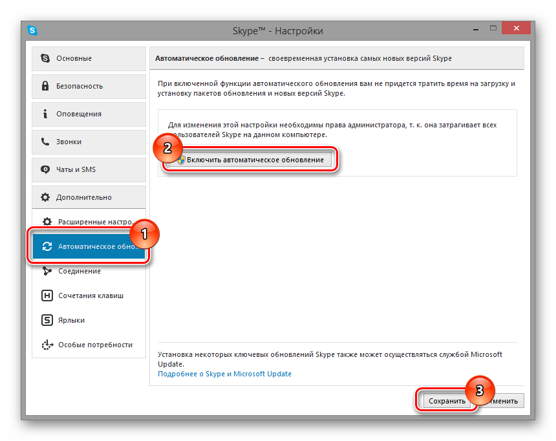This screenshot has width=556, height=441.
Task: Click the paragraph starting 'При включенной функции'
Action: [336, 89]
